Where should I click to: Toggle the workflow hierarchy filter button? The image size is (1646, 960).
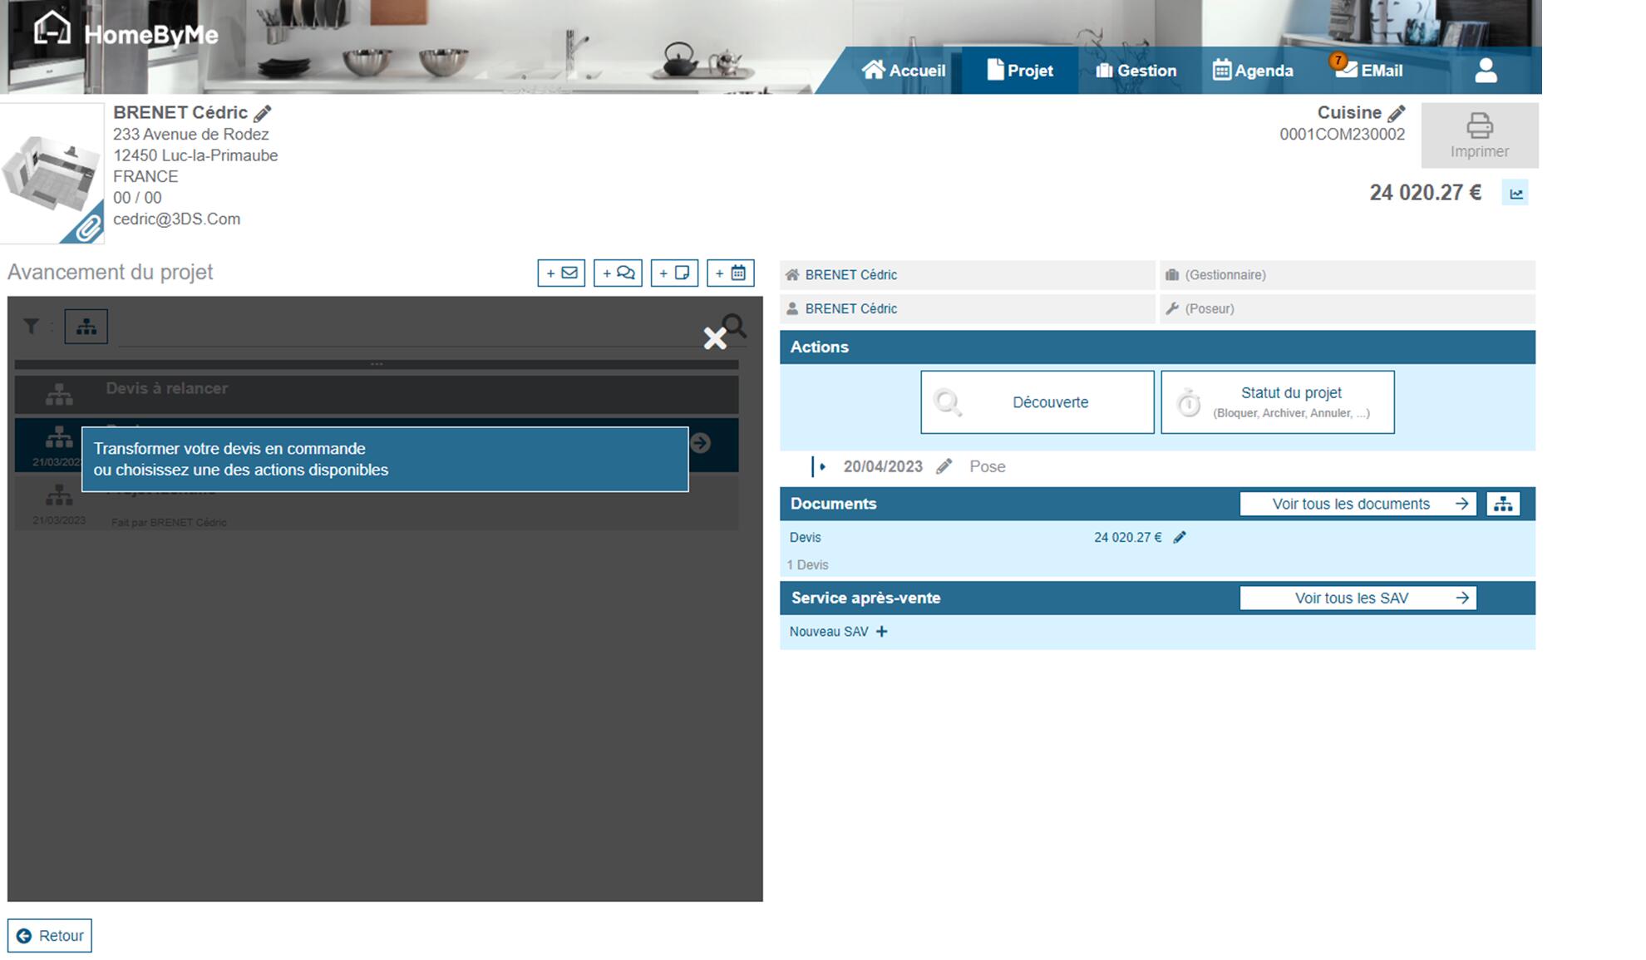point(86,327)
